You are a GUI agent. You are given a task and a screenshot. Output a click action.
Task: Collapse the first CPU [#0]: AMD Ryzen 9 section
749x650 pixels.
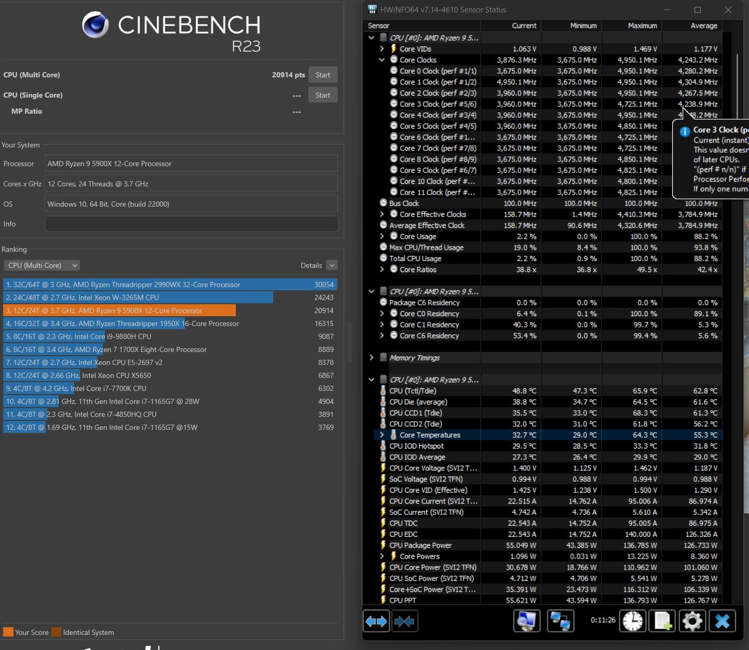click(x=371, y=37)
